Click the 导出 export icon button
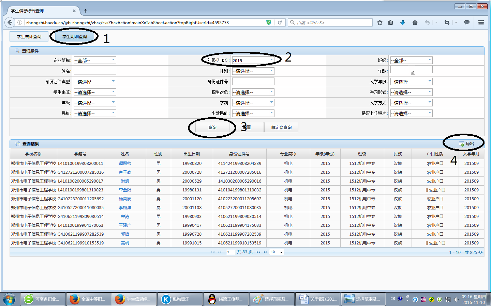 pyautogui.click(x=466, y=144)
